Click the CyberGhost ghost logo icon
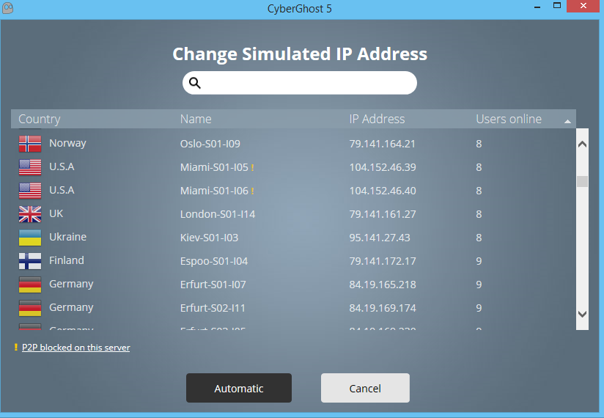604x418 pixels. tap(8, 8)
